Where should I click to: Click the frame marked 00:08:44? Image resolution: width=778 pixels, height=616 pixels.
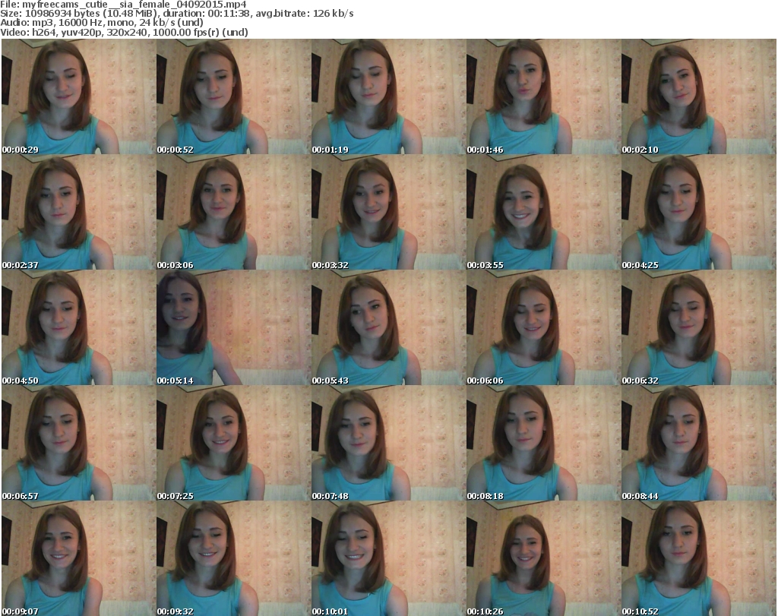(x=699, y=443)
